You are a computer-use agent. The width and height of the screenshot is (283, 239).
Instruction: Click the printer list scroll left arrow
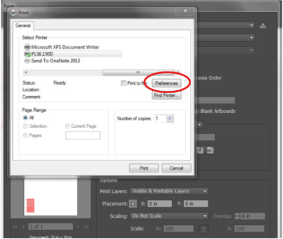pos(25,73)
